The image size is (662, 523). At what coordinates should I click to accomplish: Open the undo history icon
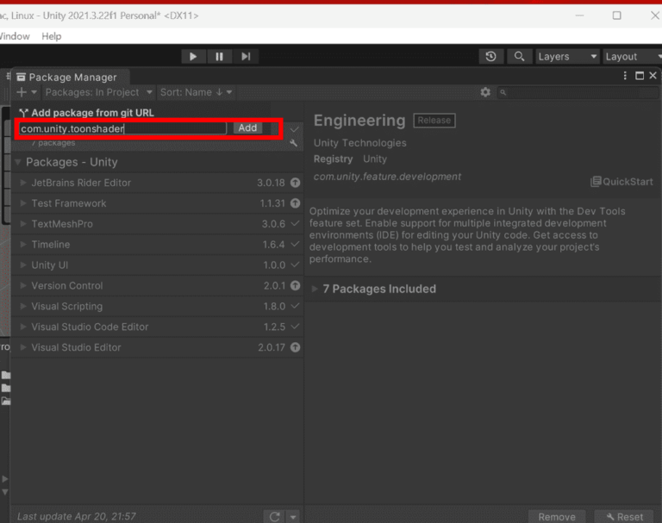[x=490, y=57]
